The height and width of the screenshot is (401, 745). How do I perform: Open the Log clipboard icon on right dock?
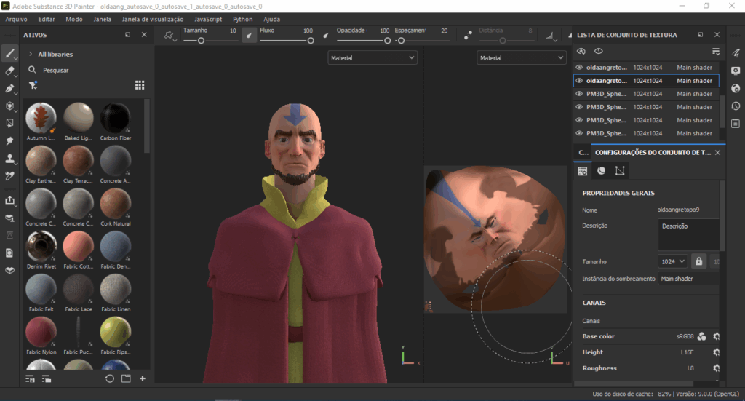tap(736, 124)
